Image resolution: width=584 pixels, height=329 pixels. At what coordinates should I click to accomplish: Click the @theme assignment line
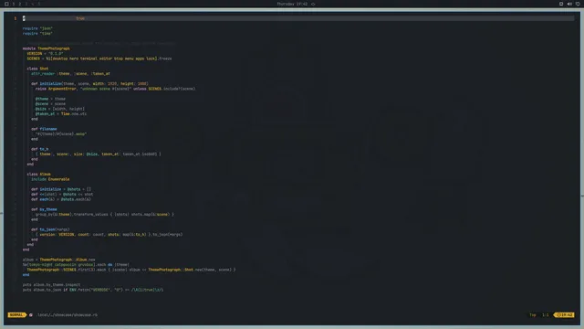(50, 99)
